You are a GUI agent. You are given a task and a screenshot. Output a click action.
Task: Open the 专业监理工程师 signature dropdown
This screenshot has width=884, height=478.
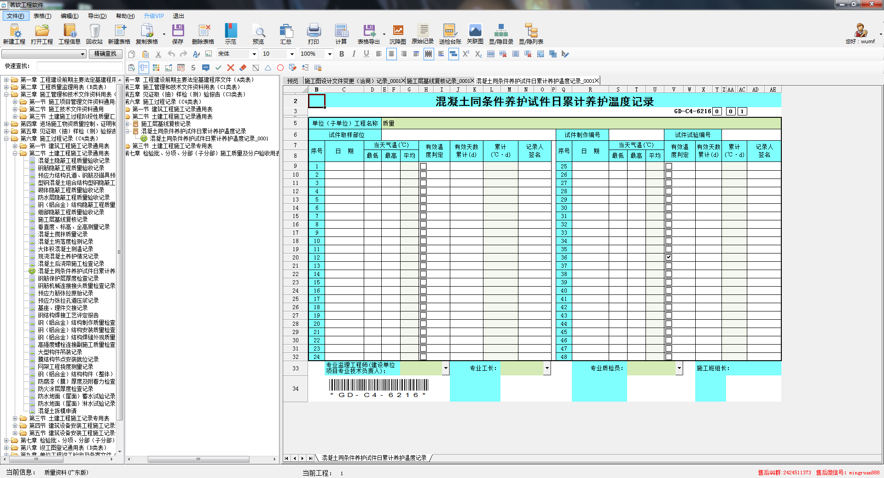coord(446,368)
